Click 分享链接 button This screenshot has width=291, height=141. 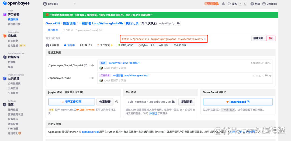point(105,102)
